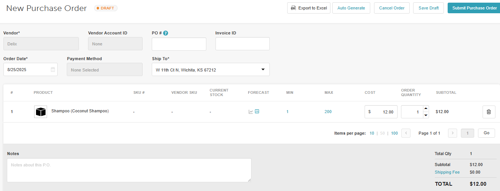Click the Page 1 of 1 text
The height and width of the screenshot is (191, 500).
tap(429, 133)
